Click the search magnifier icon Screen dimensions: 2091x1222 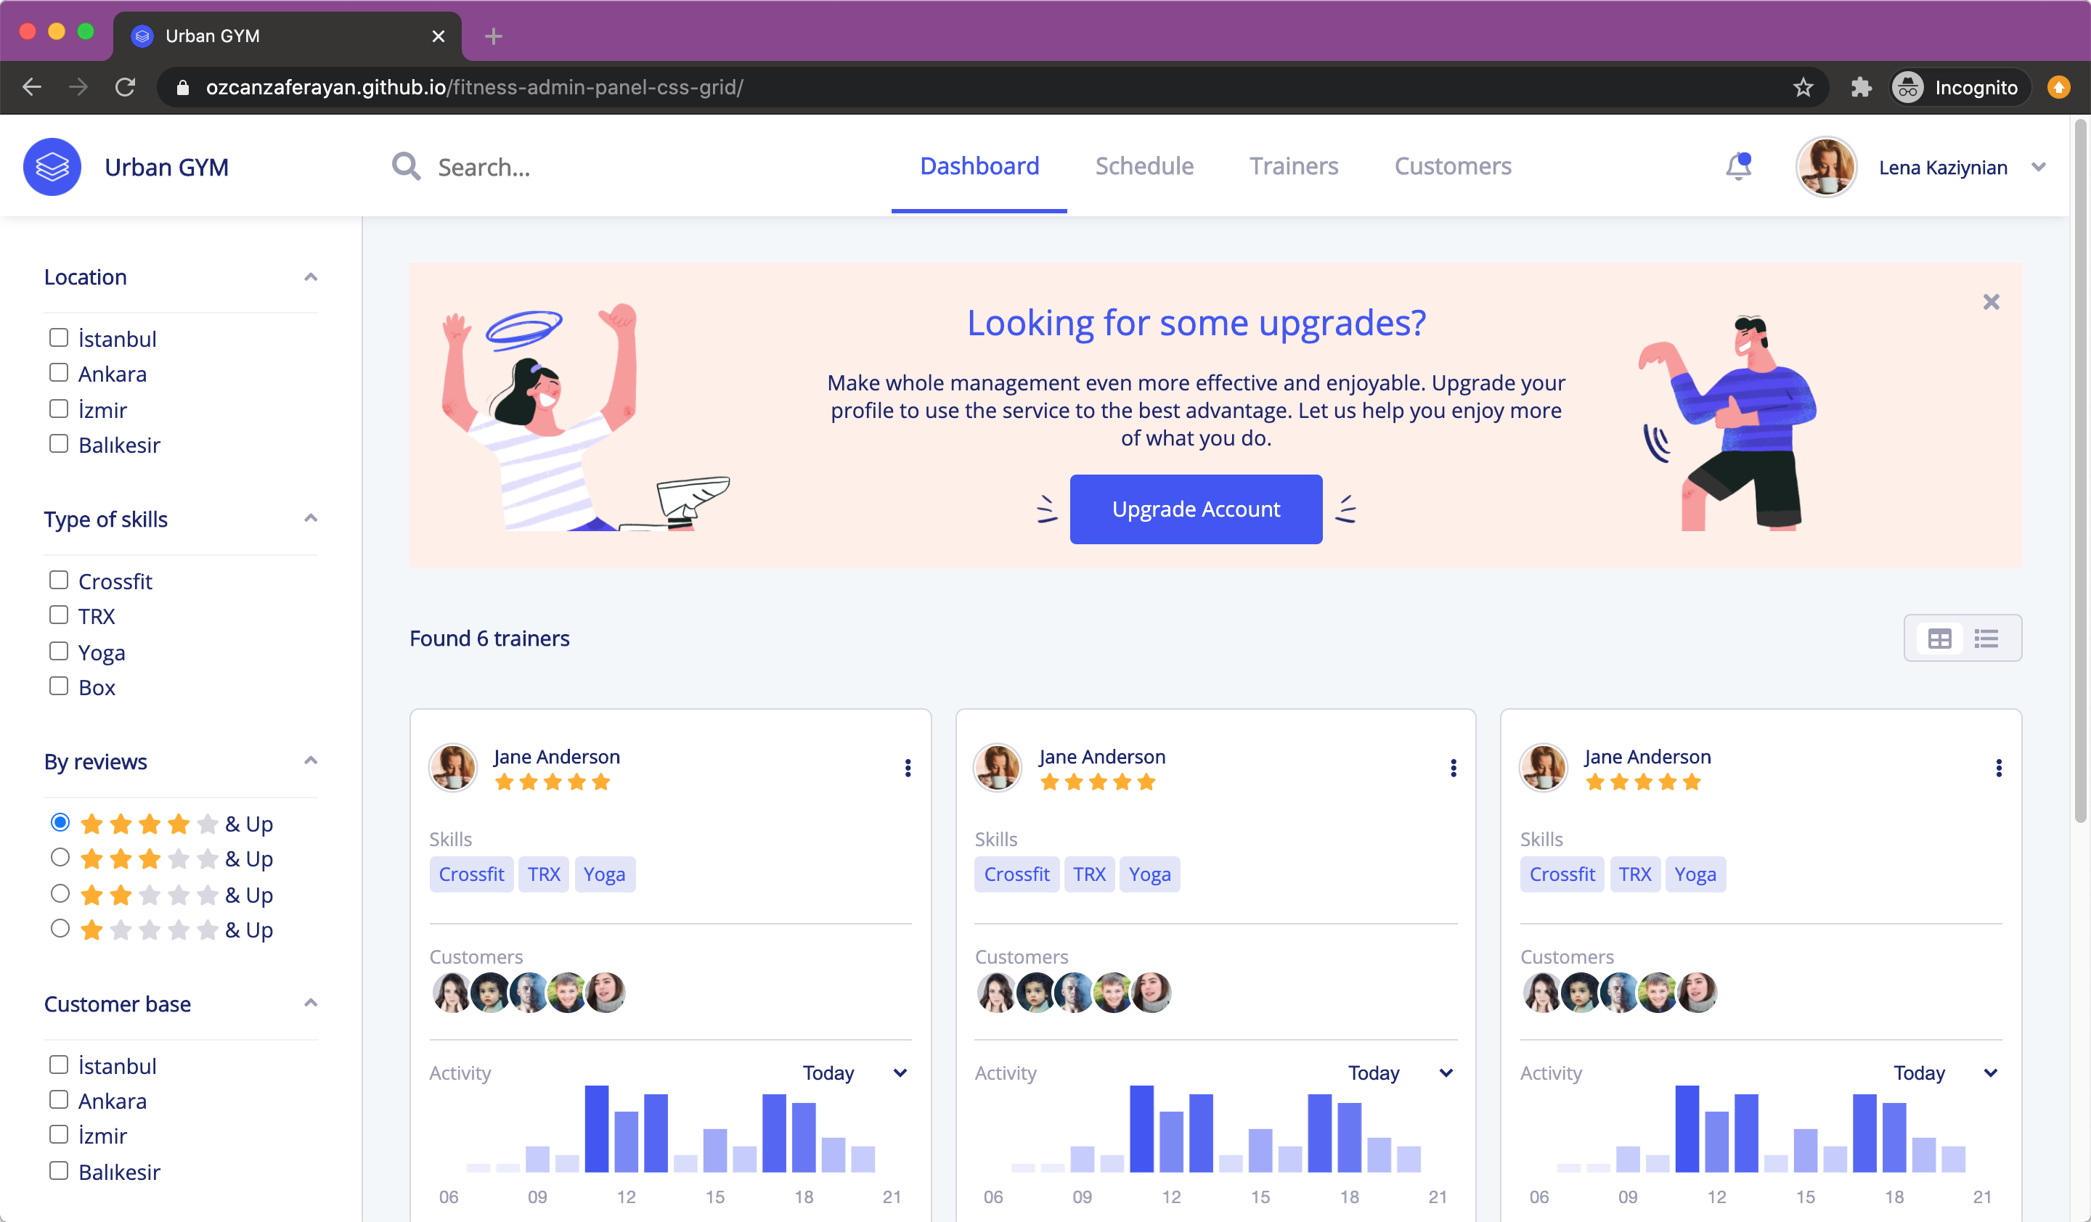[406, 167]
